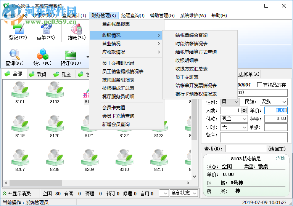Click the 单价 price input field
This screenshot has width=293, height=206.
pos(276,110)
